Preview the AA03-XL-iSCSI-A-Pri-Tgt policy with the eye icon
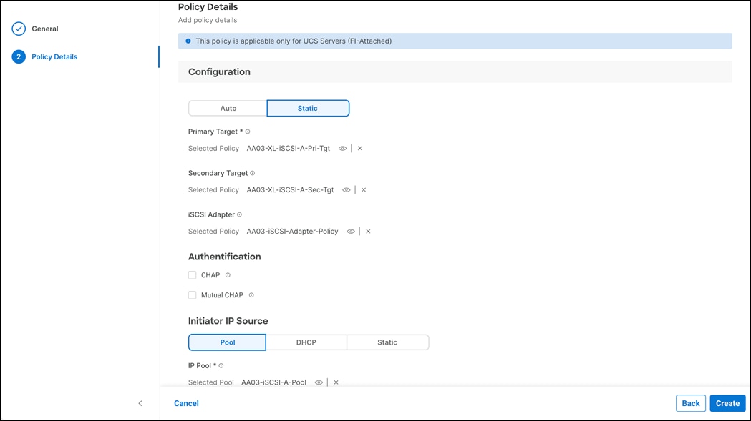The width and height of the screenshot is (751, 421). pos(342,148)
